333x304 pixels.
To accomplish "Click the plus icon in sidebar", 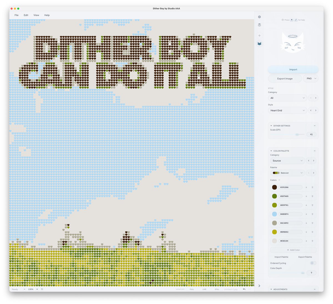I will (x=259, y=35).
